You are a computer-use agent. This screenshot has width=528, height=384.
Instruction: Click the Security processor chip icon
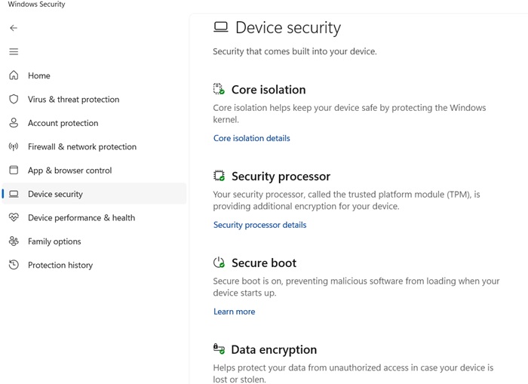click(x=219, y=176)
